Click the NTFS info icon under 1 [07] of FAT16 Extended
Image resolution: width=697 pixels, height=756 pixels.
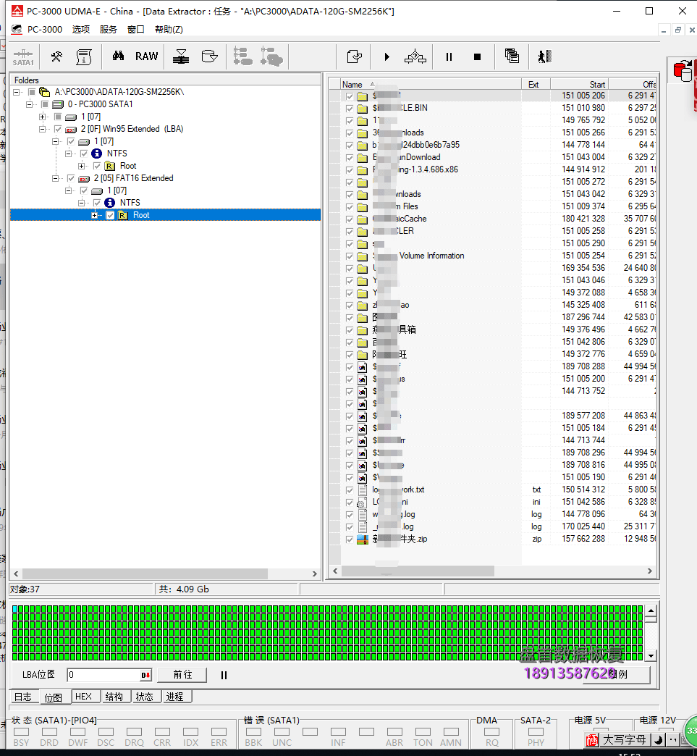pyautogui.click(x=109, y=203)
